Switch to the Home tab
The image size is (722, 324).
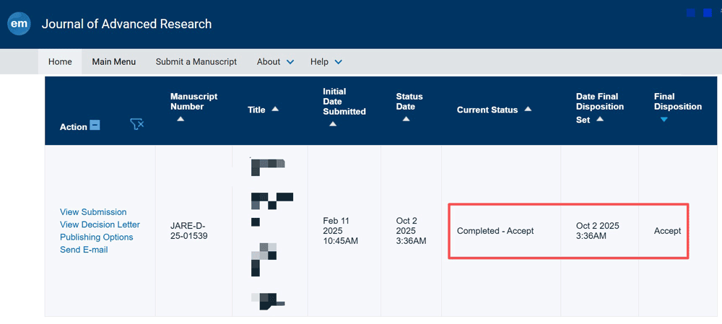[x=60, y=62]
